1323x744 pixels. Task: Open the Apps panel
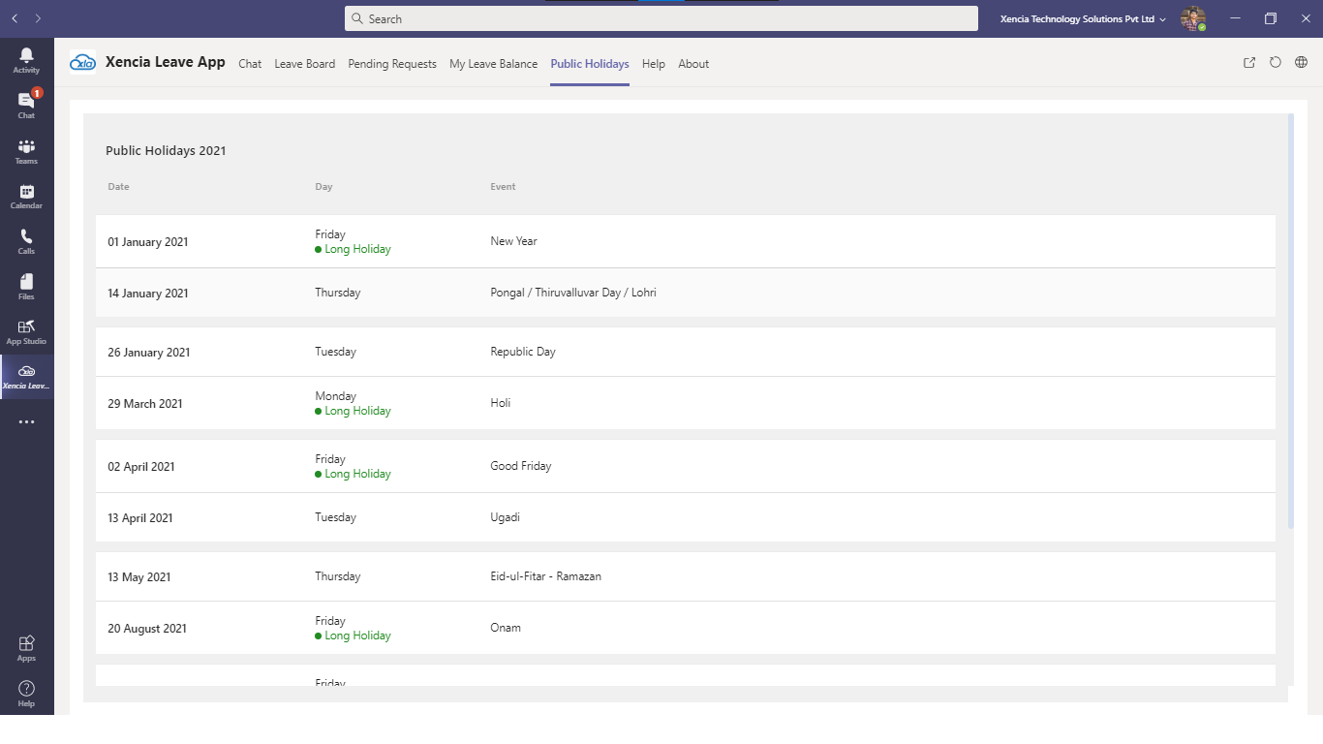(x=26, y=647)
